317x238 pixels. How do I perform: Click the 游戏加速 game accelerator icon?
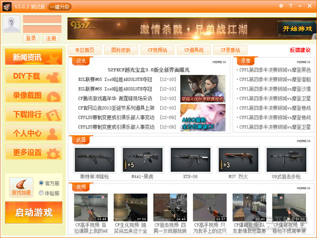pyautogui.click(x=21, y=187)
